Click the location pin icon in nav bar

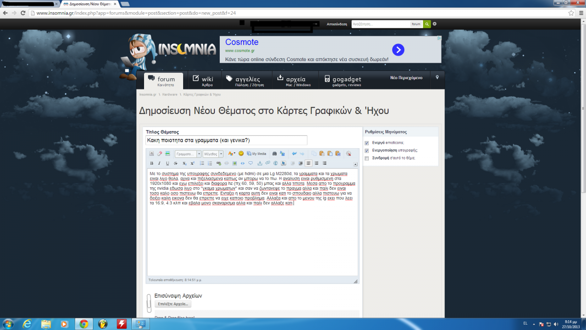coord(438,78)
